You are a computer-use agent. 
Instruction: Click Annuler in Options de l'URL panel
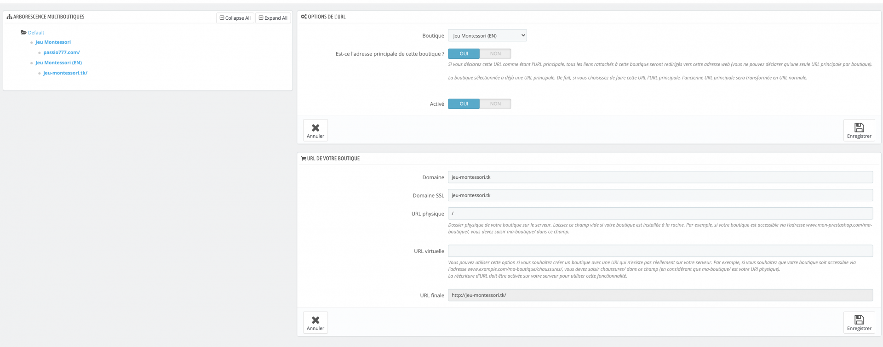[x=315, y=131]
